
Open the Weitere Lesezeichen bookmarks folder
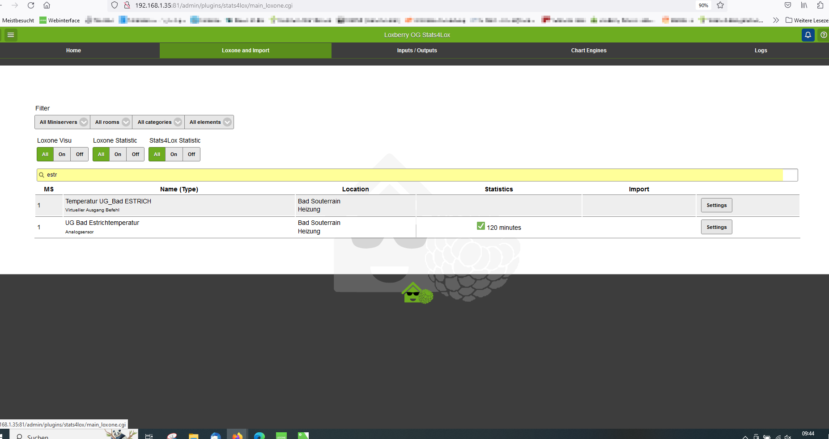(807, 20)
